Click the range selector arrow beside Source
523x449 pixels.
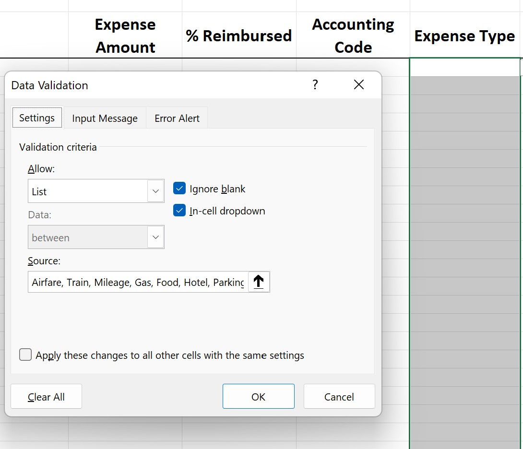259,282
